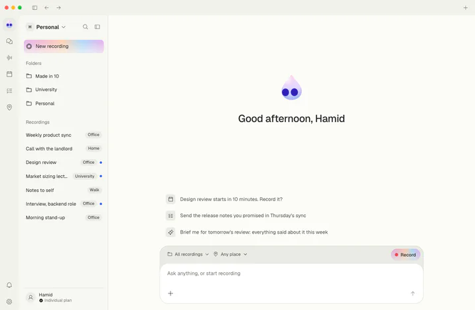The width and height of the screenshot is (475, 310).
Task: Open the chats icon in the left rail
Action: 9,41
